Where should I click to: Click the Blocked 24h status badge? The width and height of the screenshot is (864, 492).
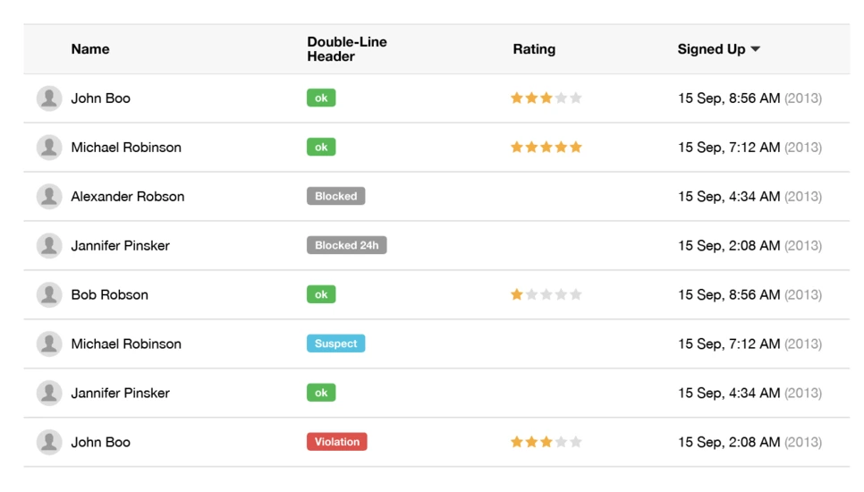pyautogui.click(x=347, y=245)
